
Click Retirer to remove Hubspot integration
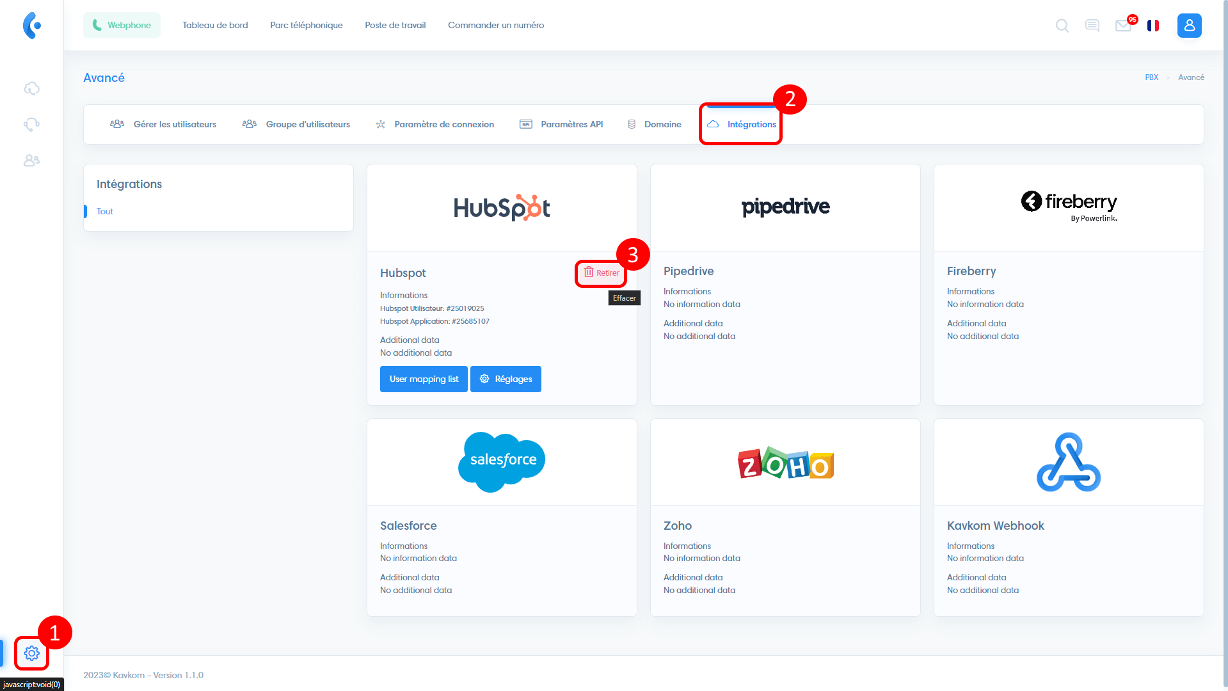(x=602, y=273)
